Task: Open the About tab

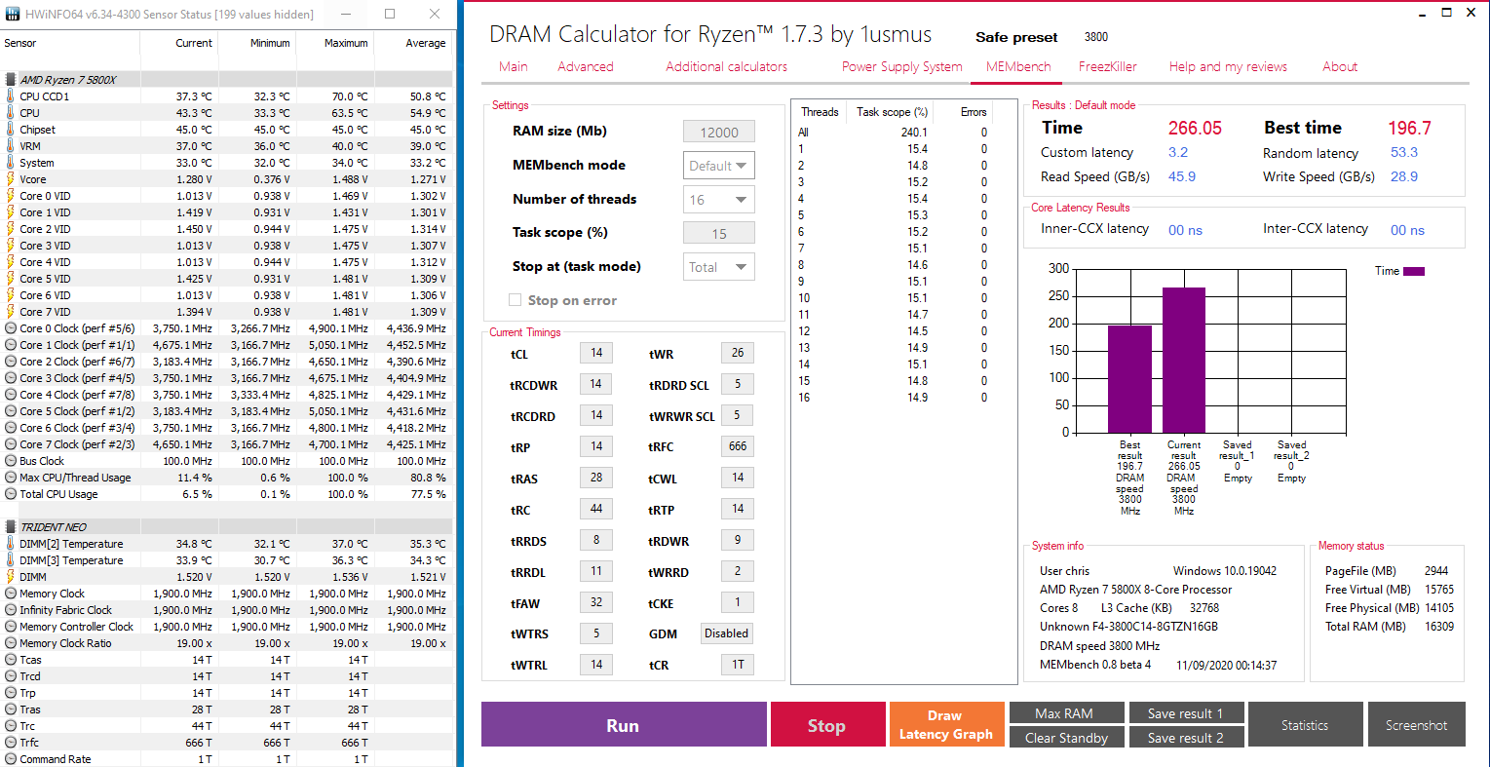Action: point(1340,67)
